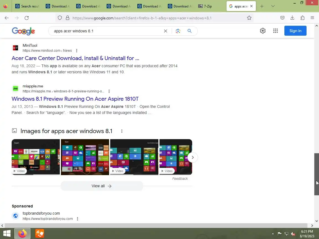Open second image thumbnail

click(x=85, y=157)
